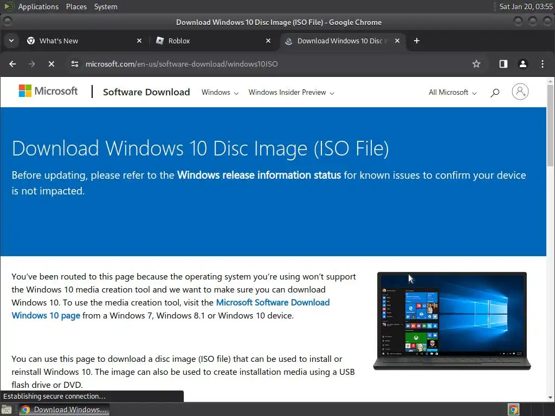Open the Places menu
The image size is (555, 416).
[76, 6]
